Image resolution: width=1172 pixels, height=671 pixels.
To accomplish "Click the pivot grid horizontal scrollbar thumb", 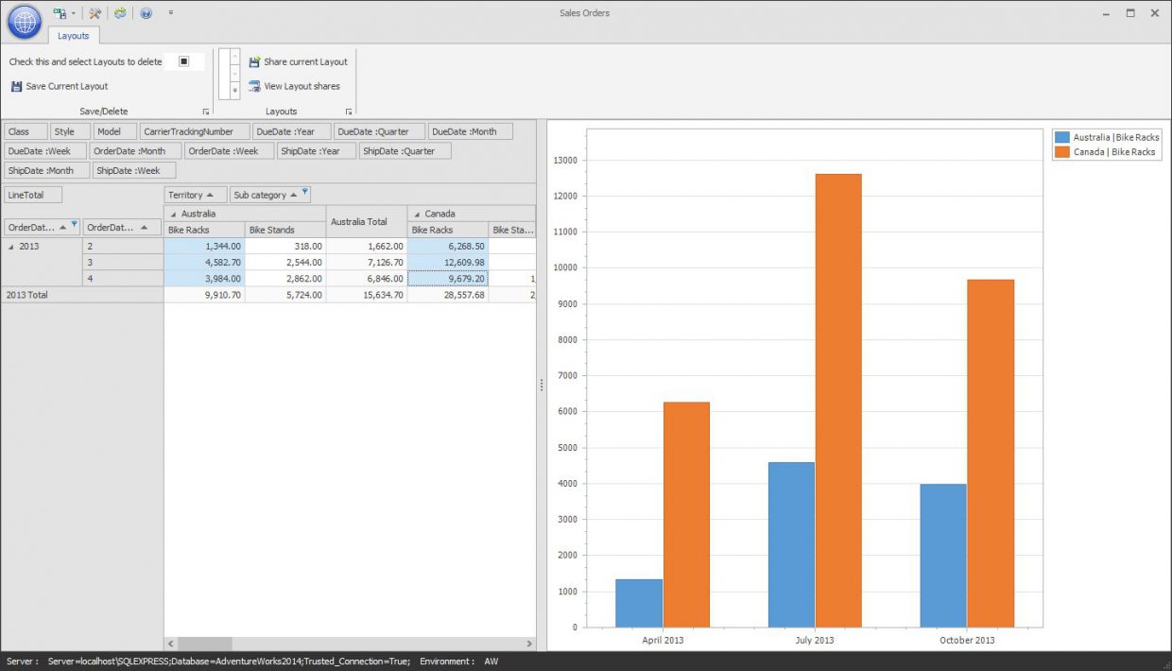I will (205, 644).
